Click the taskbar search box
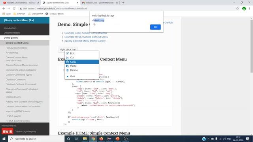 pyautogui.click(x=36, y=138)
